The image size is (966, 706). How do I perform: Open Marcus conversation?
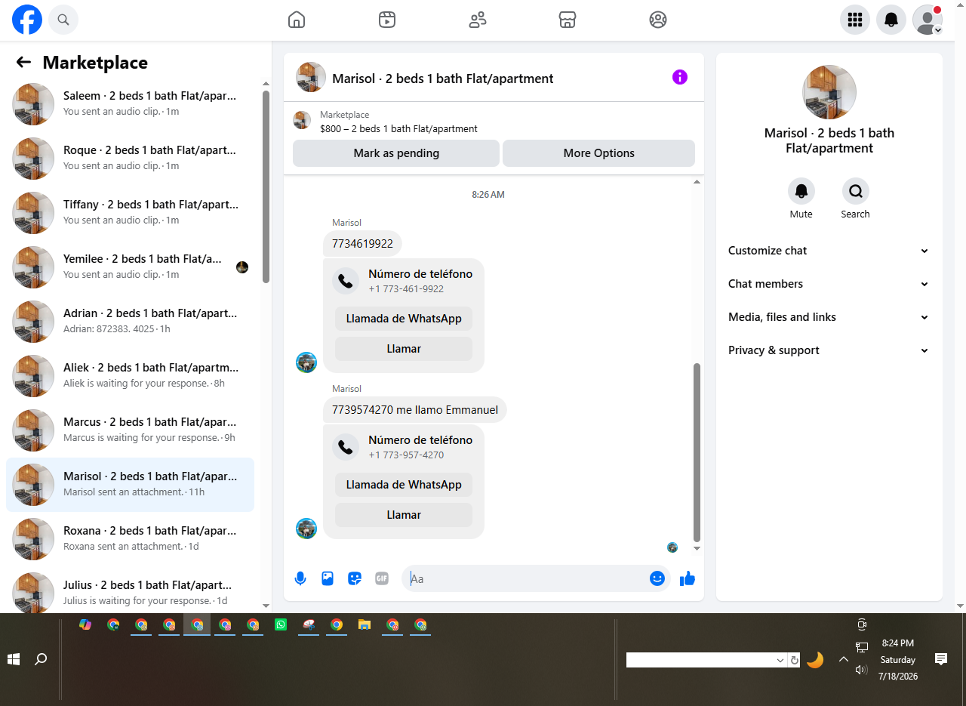click(130, 430)
